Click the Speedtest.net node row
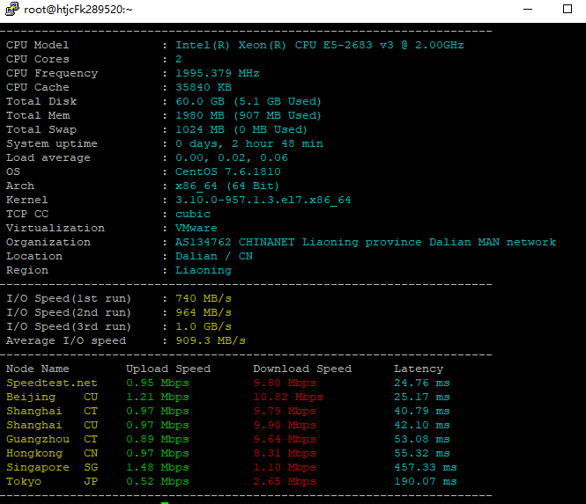This screenshot has width=586, height=504. (x=228, y=383)
